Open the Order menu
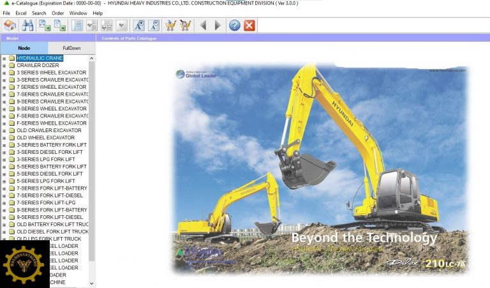 (x=57, y=13)
